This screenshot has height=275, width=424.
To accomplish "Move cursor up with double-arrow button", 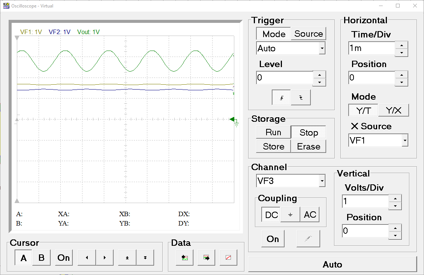I will pyautogui.click(x=127, y=258).
